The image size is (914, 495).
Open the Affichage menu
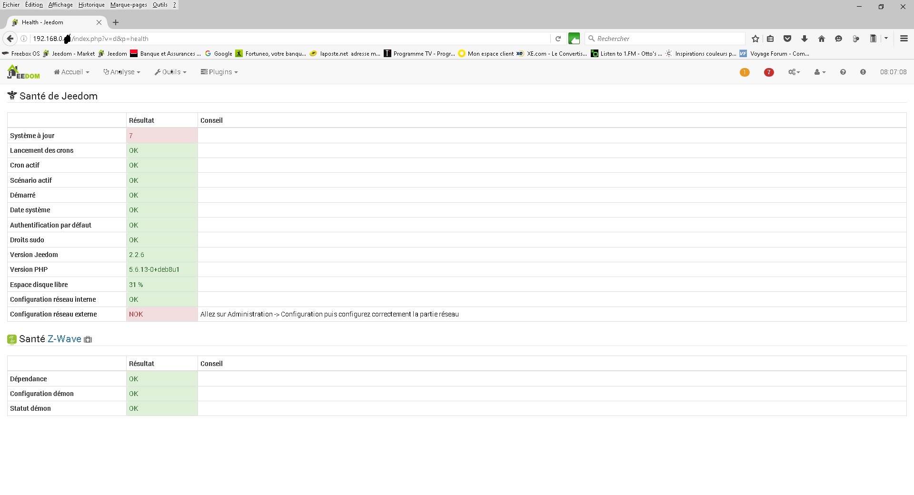pos(60,5)
